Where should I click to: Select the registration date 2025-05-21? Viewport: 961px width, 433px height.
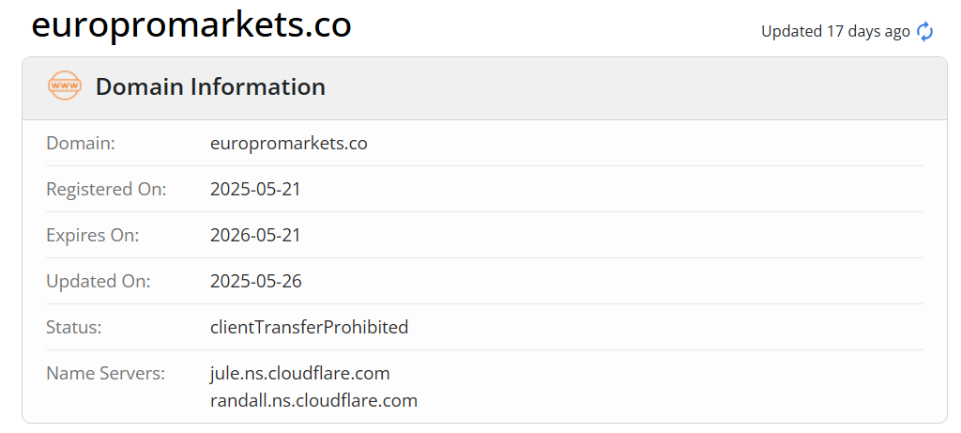[255, 189]
